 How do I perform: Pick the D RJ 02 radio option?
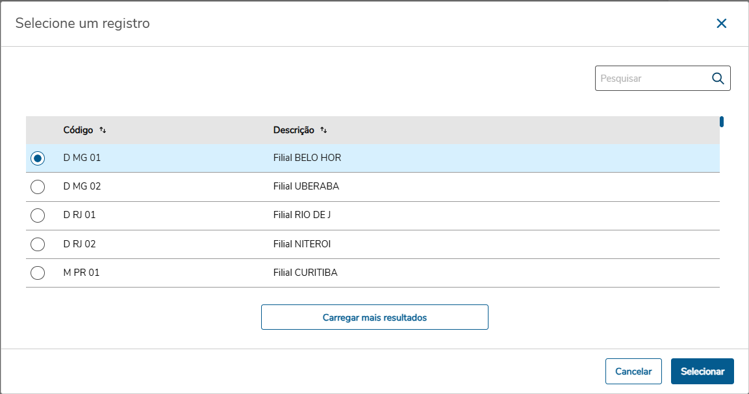click(38, 244)
